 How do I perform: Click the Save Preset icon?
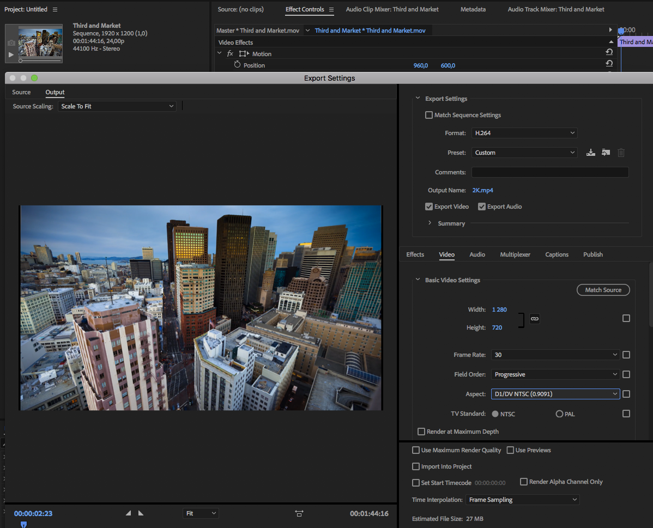point(590,153)
